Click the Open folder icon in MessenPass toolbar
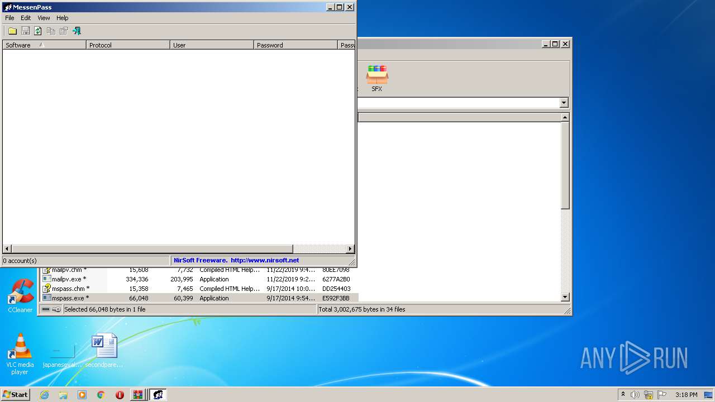 tap(12, 31)
